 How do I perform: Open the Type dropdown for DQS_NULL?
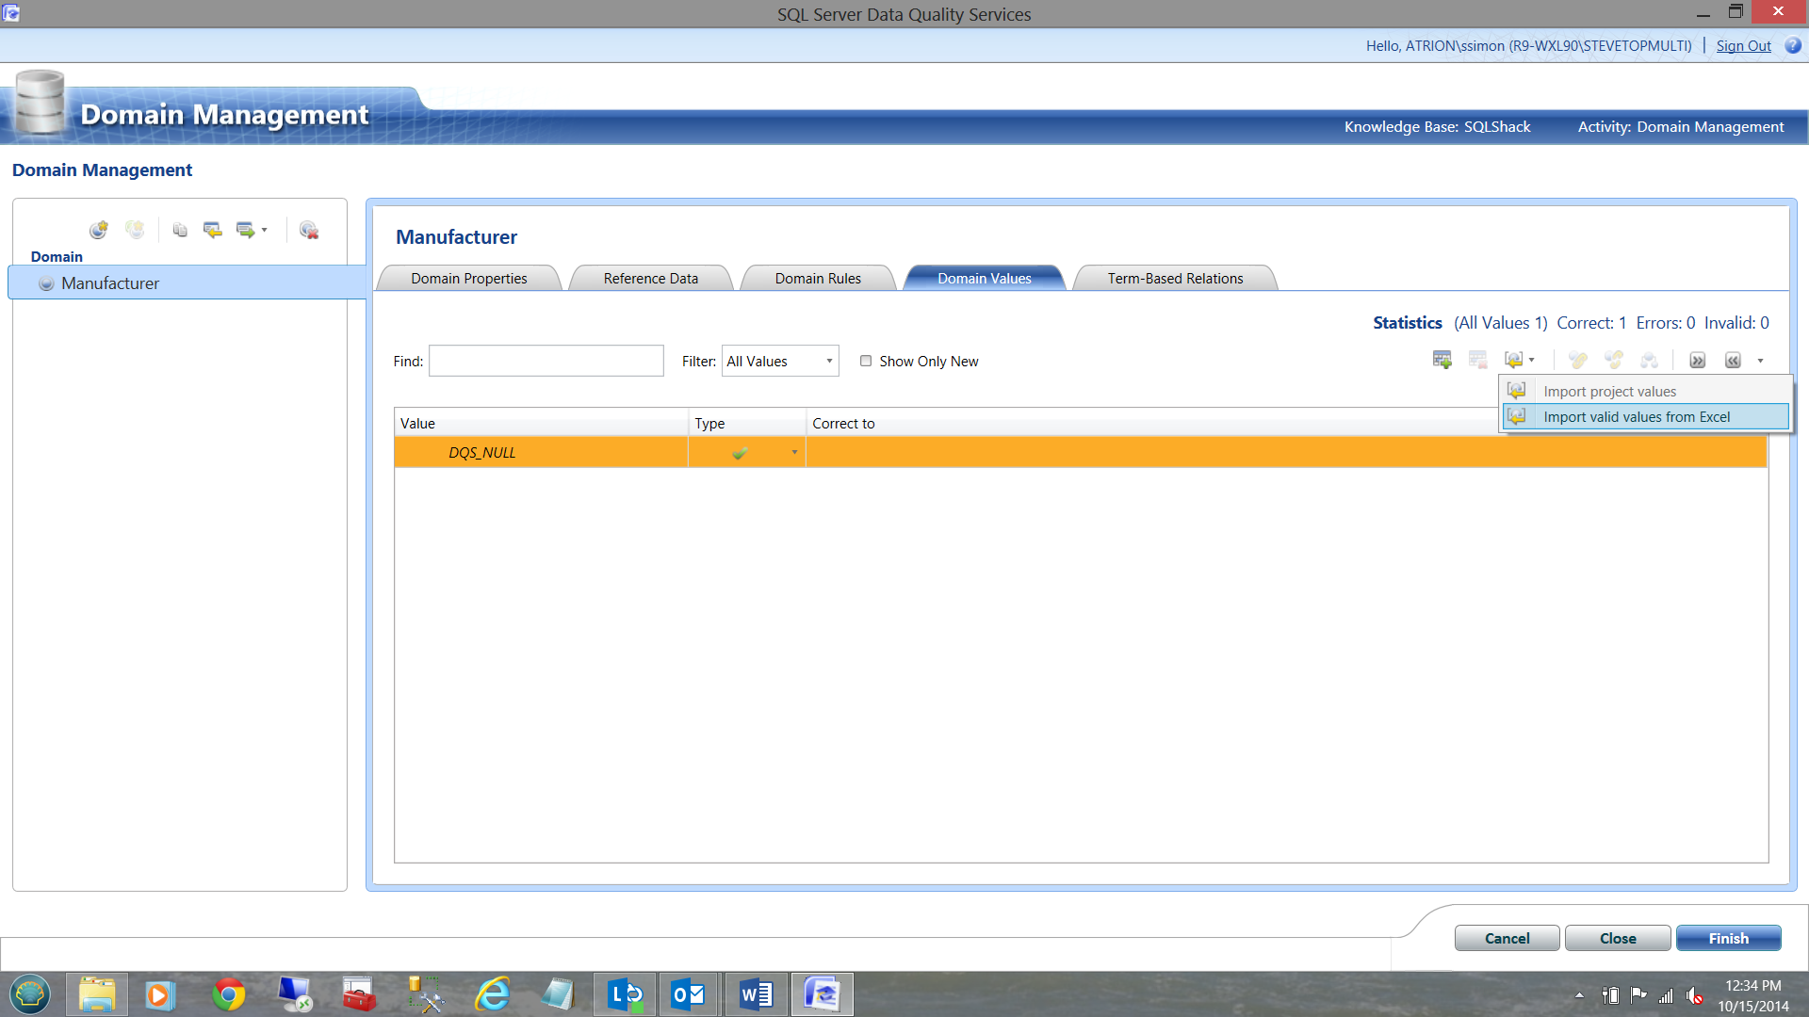[794, 453]
